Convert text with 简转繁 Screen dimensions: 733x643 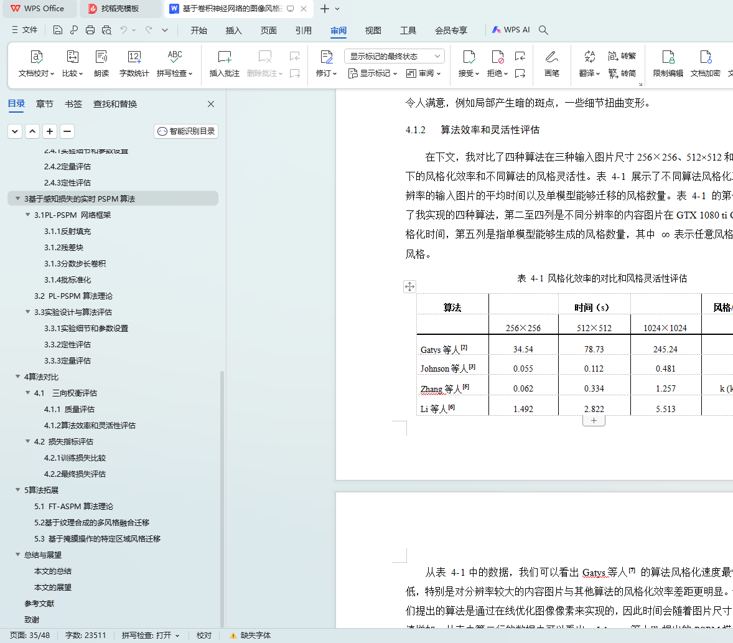622,56
